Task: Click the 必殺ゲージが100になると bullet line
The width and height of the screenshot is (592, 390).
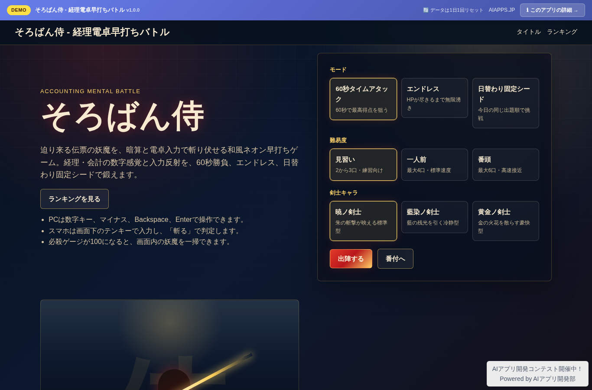Action: point(141,242)
